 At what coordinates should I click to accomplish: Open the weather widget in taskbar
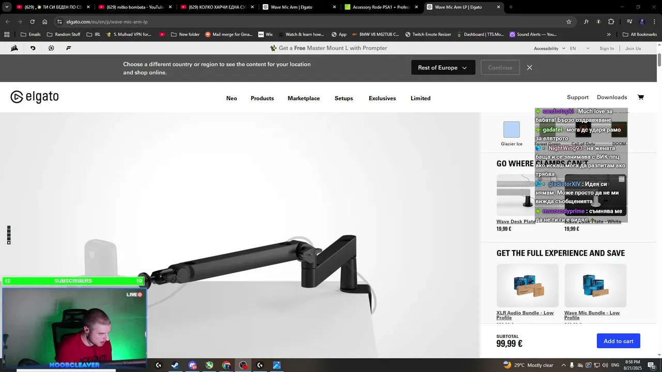[528, 365]
